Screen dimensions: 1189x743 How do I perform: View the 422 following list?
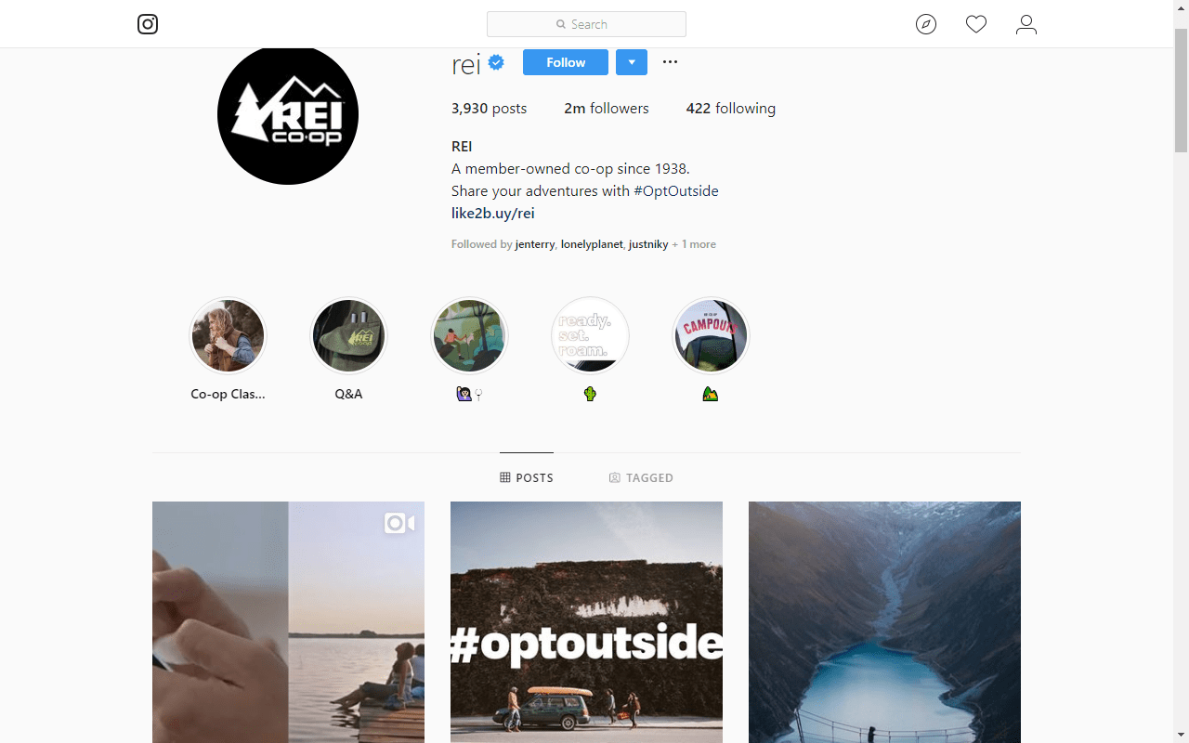tap(731, 109)
